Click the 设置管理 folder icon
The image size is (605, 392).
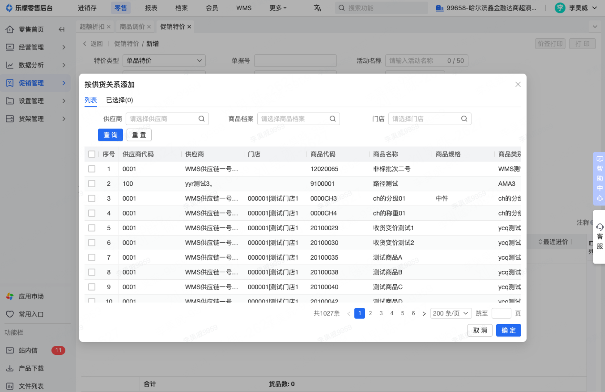pos(10,101)
